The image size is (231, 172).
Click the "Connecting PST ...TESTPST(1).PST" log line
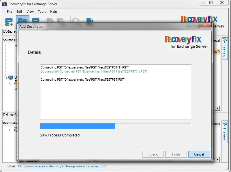pyautogui.click(x=85, y=67)
